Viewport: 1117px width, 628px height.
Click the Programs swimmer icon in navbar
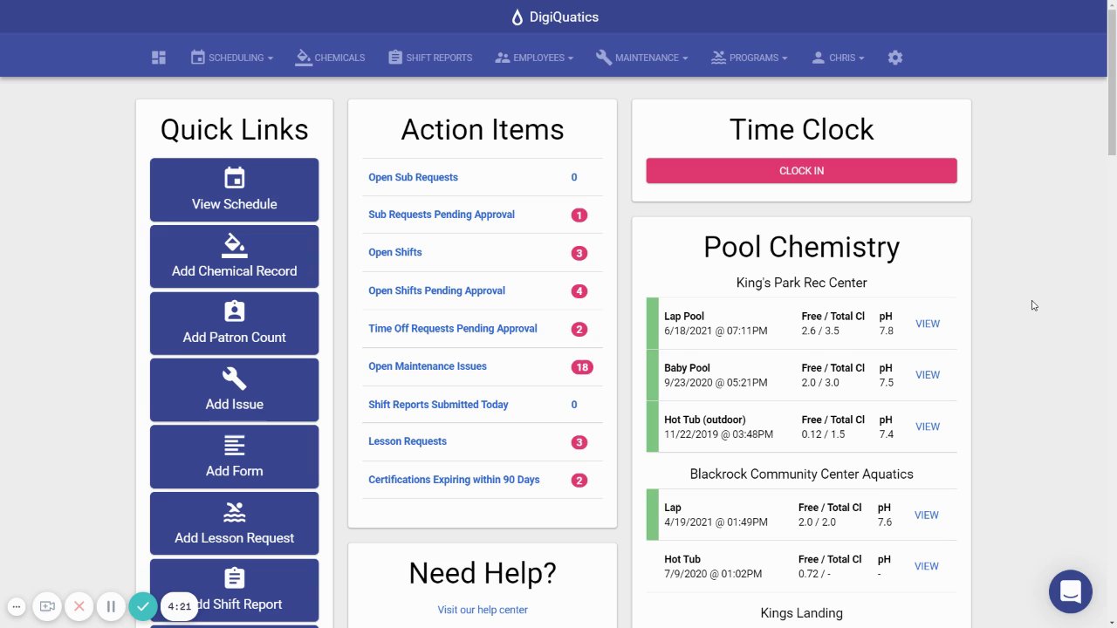tap(718, 58)
